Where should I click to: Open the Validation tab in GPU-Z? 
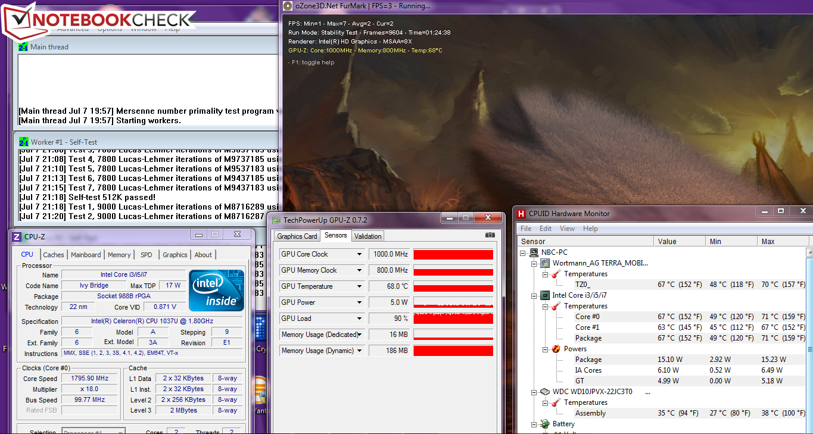point(367,236)
